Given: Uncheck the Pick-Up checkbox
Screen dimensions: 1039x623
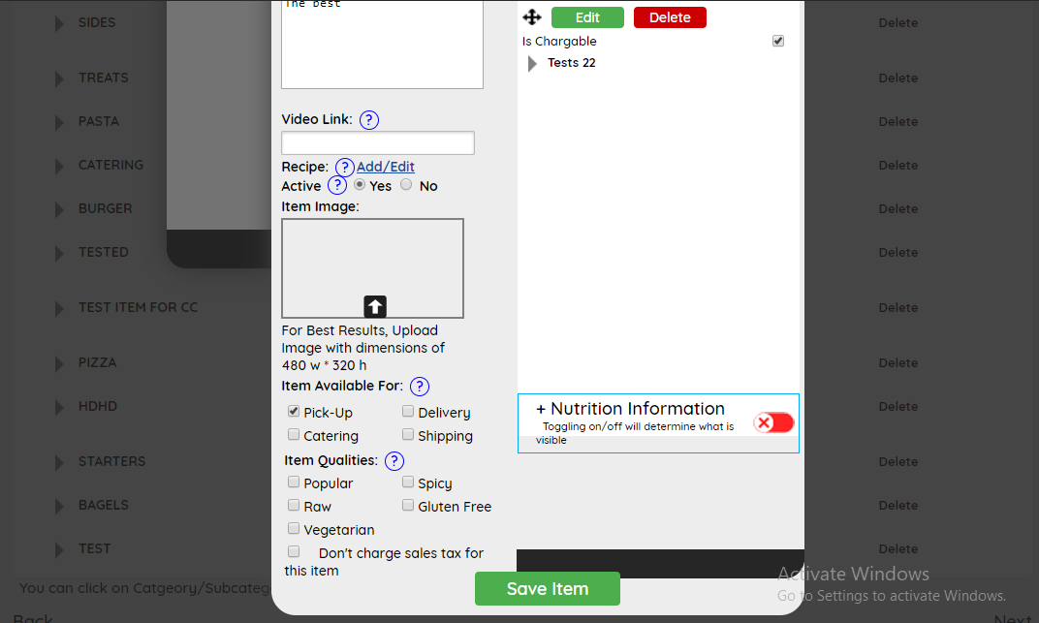Looking at the screenshot, I should (x=294, y=412).
